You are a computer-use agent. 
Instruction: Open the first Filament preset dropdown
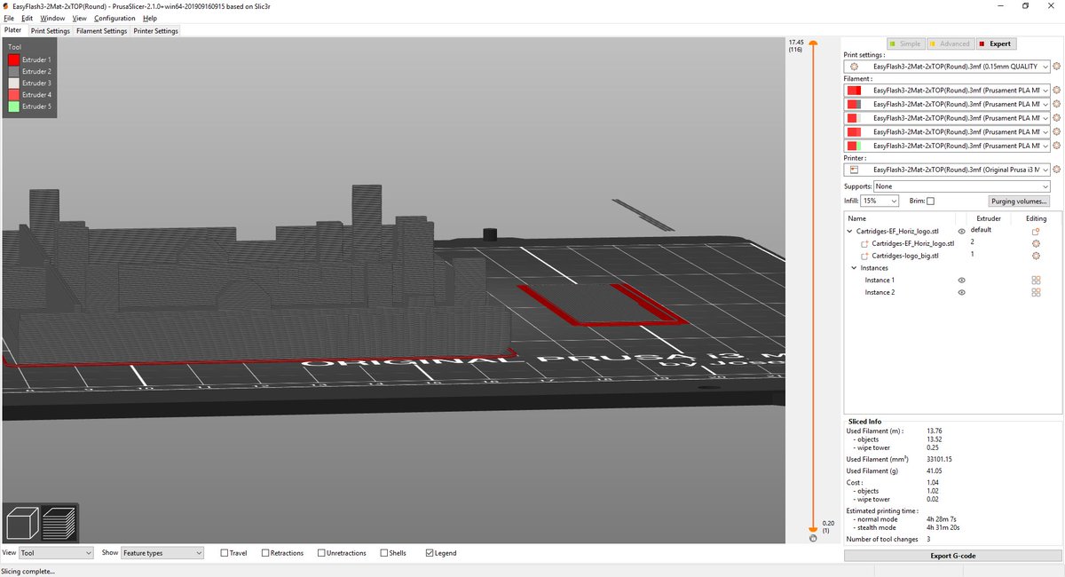click(947, 91)
